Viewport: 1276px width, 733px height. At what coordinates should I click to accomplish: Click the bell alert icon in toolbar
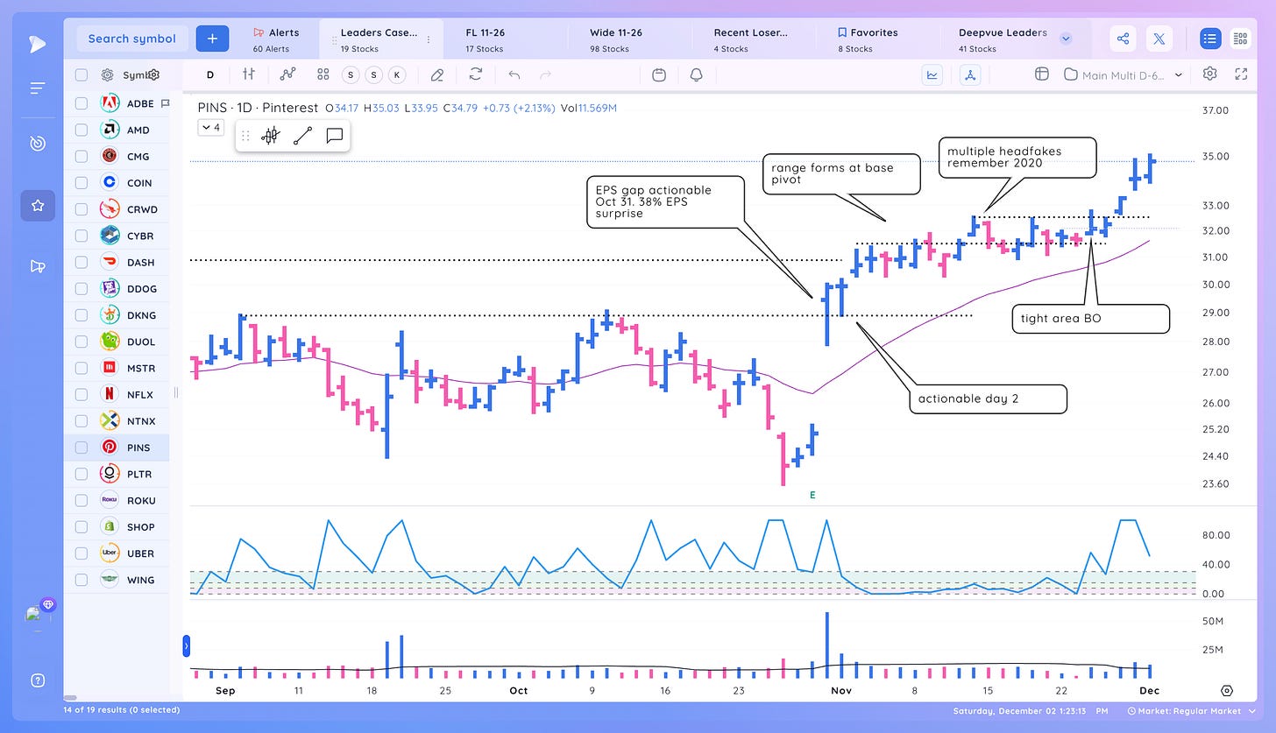(x=697, y=74)
